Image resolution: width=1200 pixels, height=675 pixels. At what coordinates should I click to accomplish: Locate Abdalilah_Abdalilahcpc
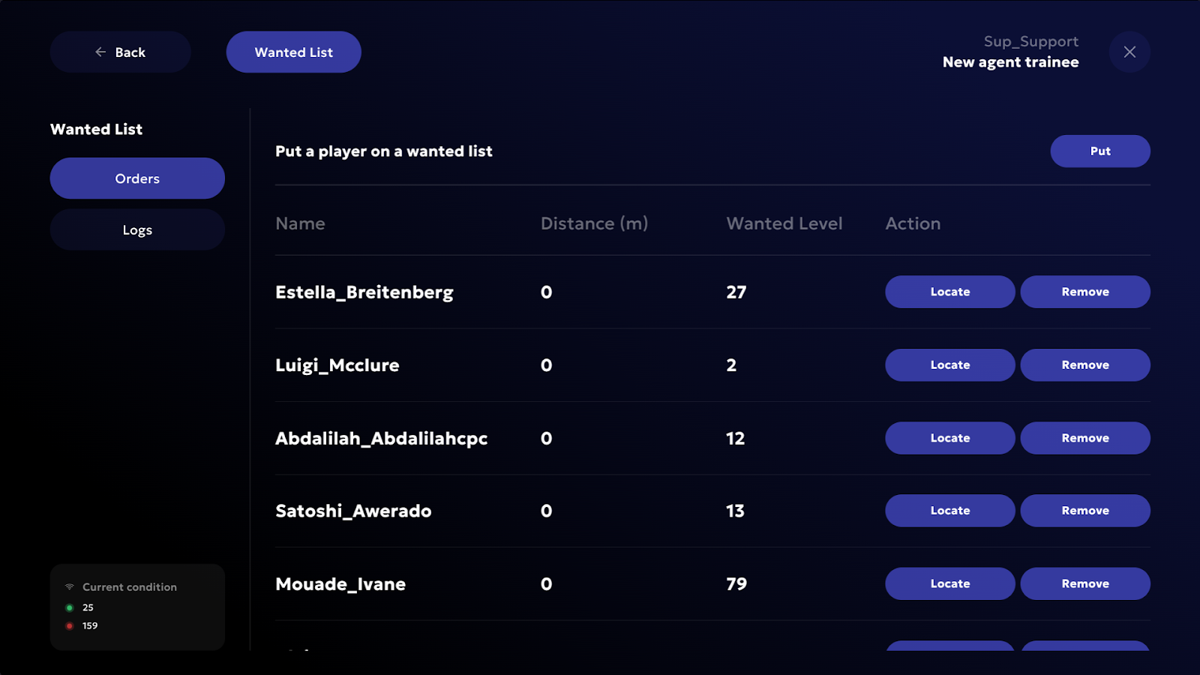pos(949,438)
